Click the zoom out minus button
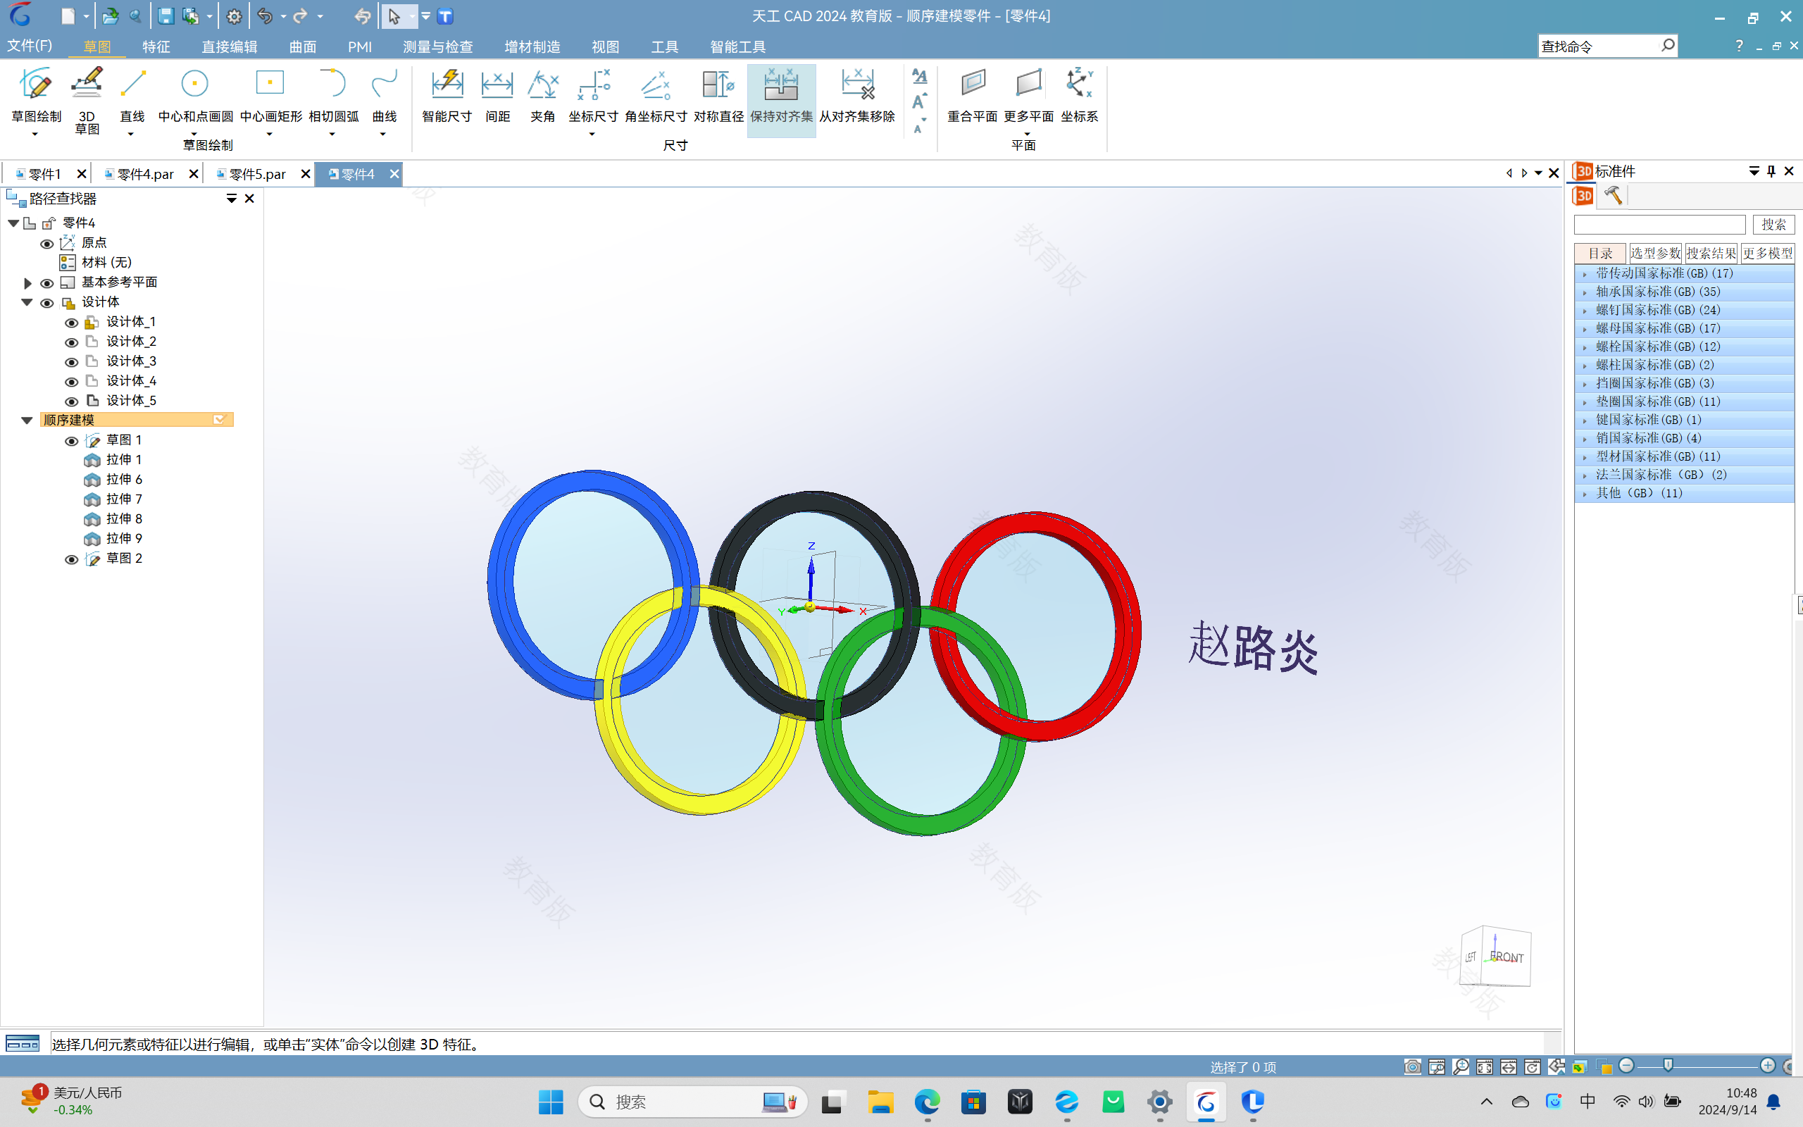Image resolution: width=1803 pixels, height=1127 pixels. coord(1626,1066)
